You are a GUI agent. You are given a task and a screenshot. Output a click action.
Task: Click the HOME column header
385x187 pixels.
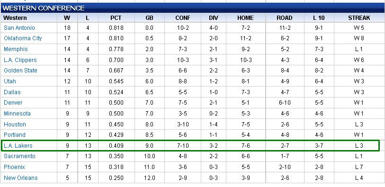[x=245, y=18]
